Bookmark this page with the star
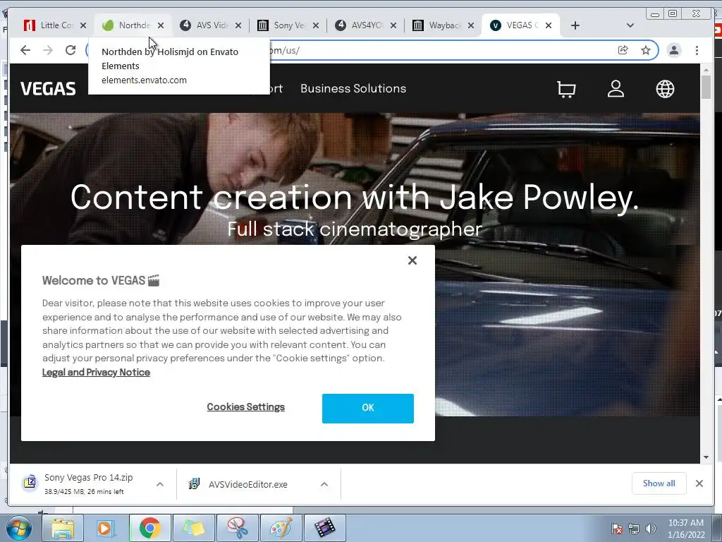The width and height of the screenshot is (722, 542). pos(646,50)
